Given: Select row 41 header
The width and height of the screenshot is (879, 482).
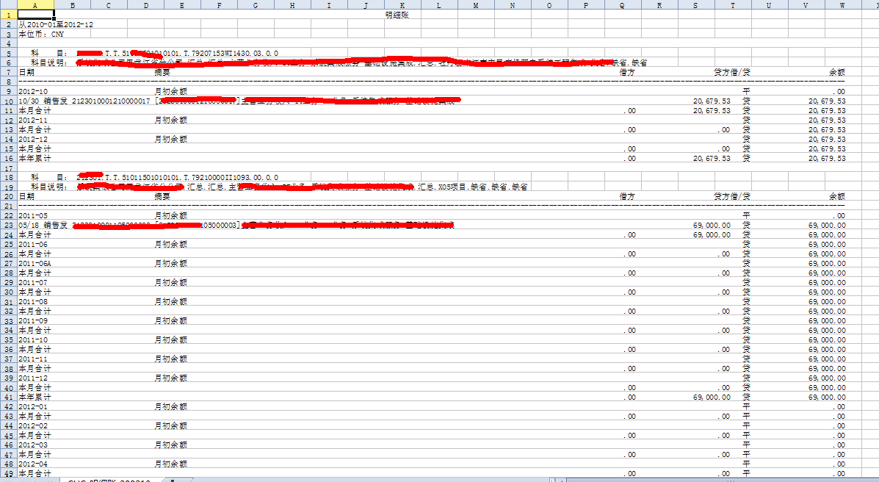Looking at the screenshot, I should 8,398.
